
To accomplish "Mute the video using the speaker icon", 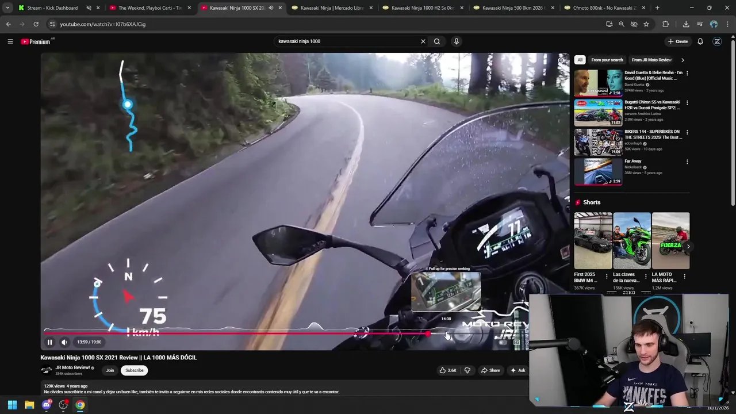I will [x=64, y=342].
